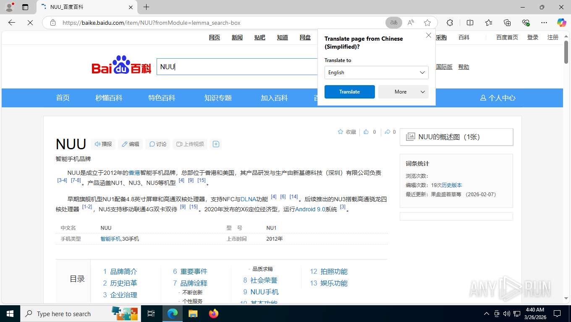Select 特色百科 menu item
This screenshot has height=322, width=571.
click(162, 98)
